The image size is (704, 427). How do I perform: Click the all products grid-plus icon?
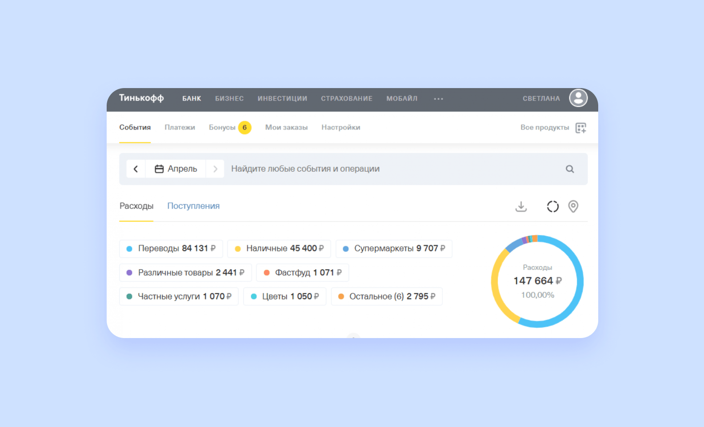coord(580,128)
